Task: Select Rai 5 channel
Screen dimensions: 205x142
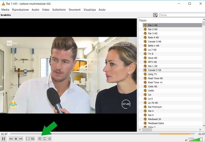Action: pyautogui.click(x=172, y=115)
